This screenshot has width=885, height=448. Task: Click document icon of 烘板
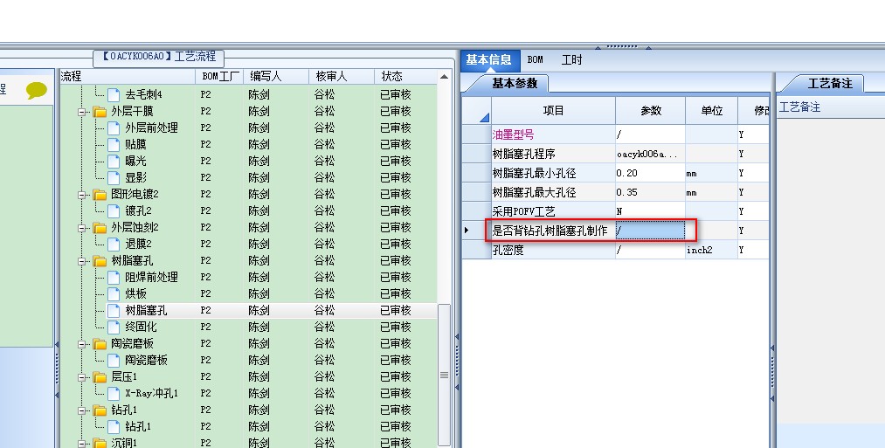coord(114,294)
